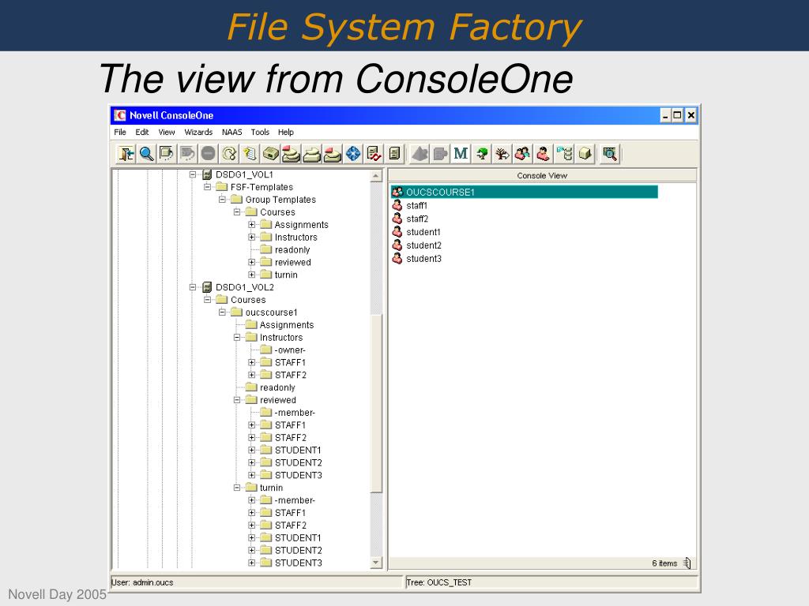Expand the STAFF2 folder under Instructors
809x606 pixels.
[252, 375]
